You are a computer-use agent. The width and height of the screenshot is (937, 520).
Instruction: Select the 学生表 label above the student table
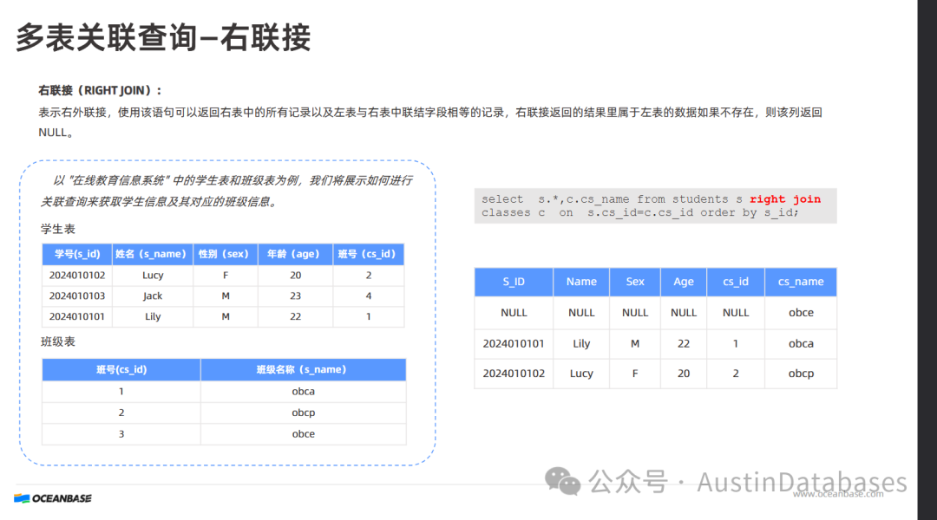point(58,230)
